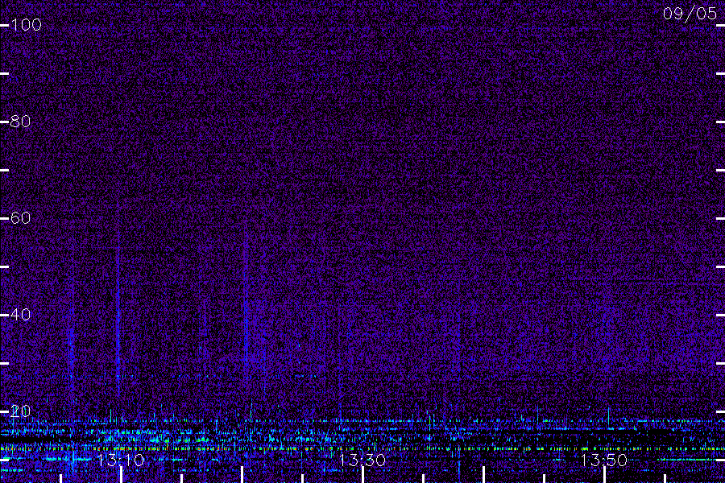725x483 pixels.
Task: Select the 13:10 time label
Action: pyautogui.click(x=121, y=460)
